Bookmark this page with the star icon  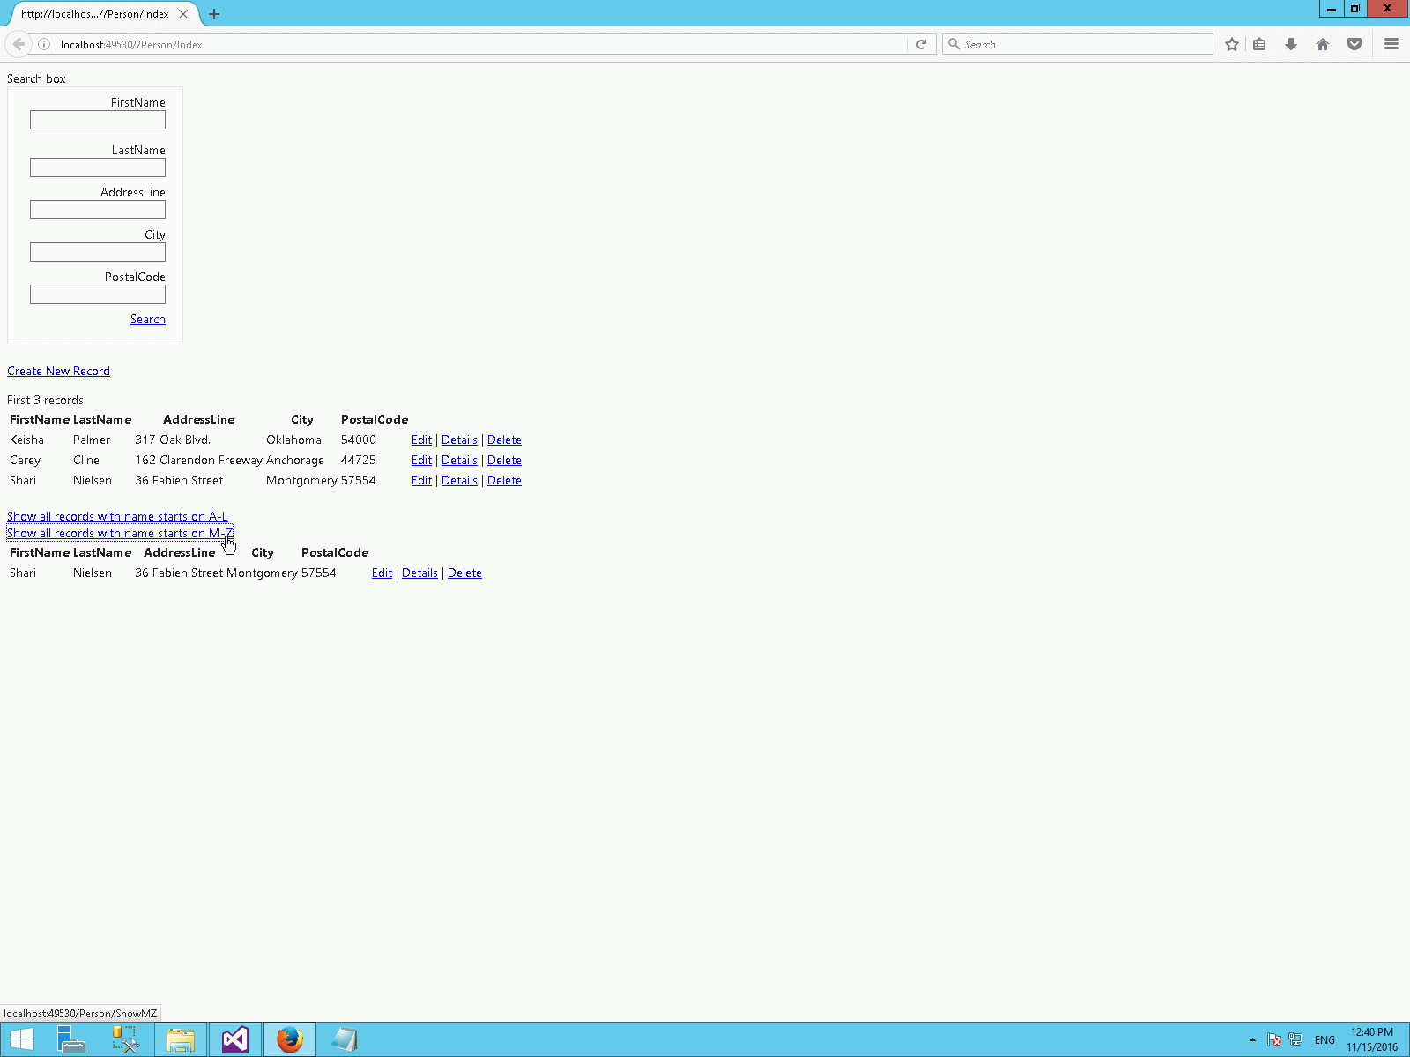pyautogui.click(x=1232, y=44)
